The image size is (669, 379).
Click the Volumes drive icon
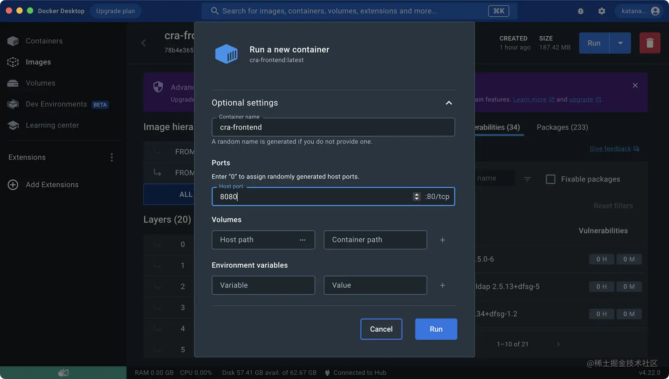coord(13,83)
